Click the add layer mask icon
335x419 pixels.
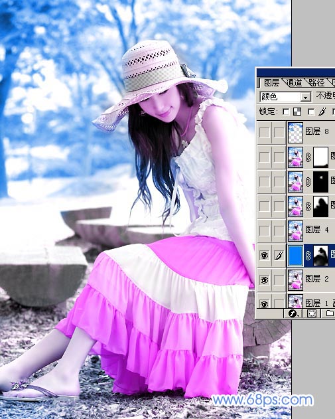311,313
